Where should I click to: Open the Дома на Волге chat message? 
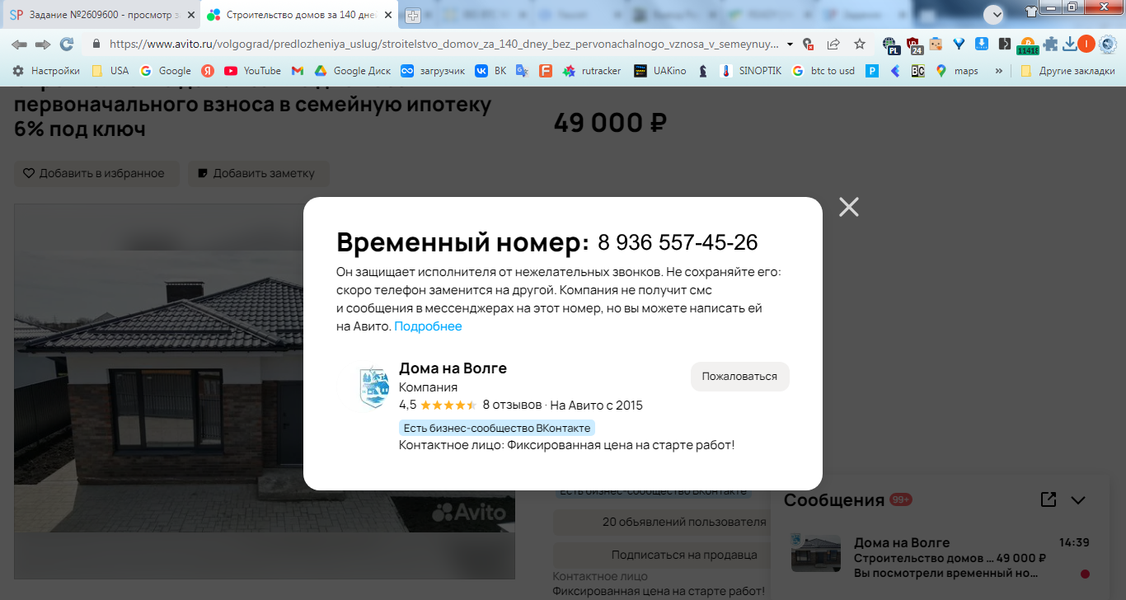point(941,557)
